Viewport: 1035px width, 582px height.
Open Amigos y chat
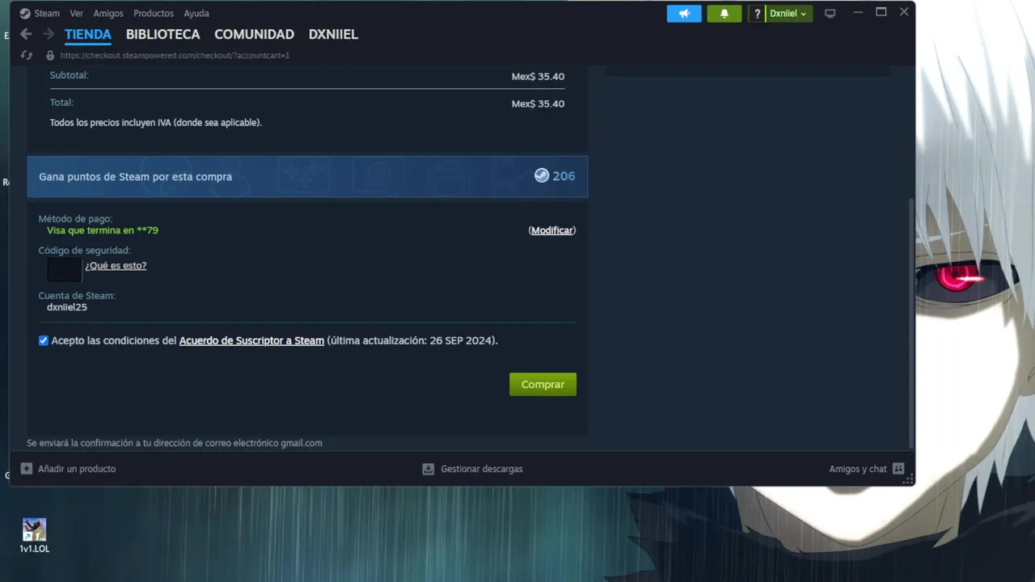[858, 469]
